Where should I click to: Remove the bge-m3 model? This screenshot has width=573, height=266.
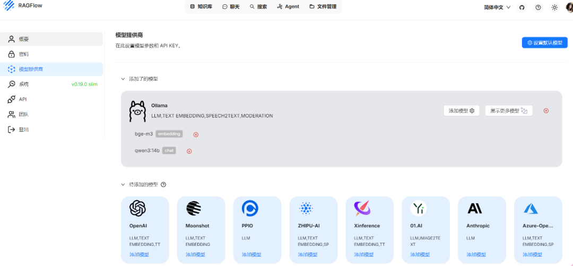(196, 135)
